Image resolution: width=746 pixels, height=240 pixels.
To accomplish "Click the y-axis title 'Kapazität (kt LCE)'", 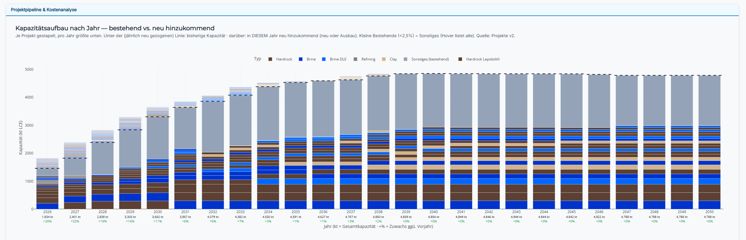I will point(21,138).
